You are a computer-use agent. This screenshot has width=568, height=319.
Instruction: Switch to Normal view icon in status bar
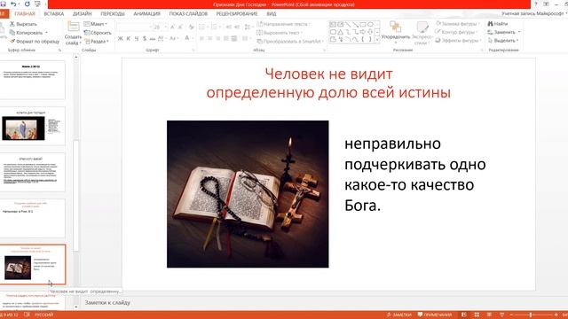pos(464,315)
